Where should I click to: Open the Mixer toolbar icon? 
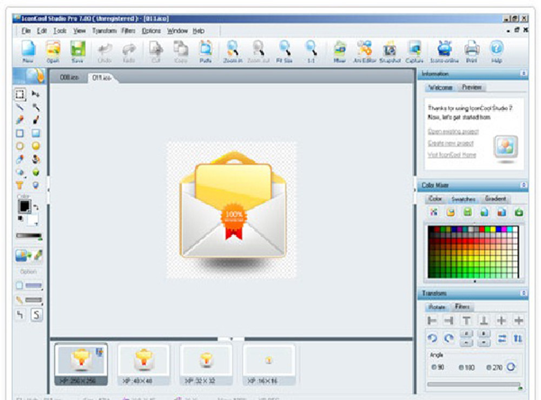(x=340, y=51)
